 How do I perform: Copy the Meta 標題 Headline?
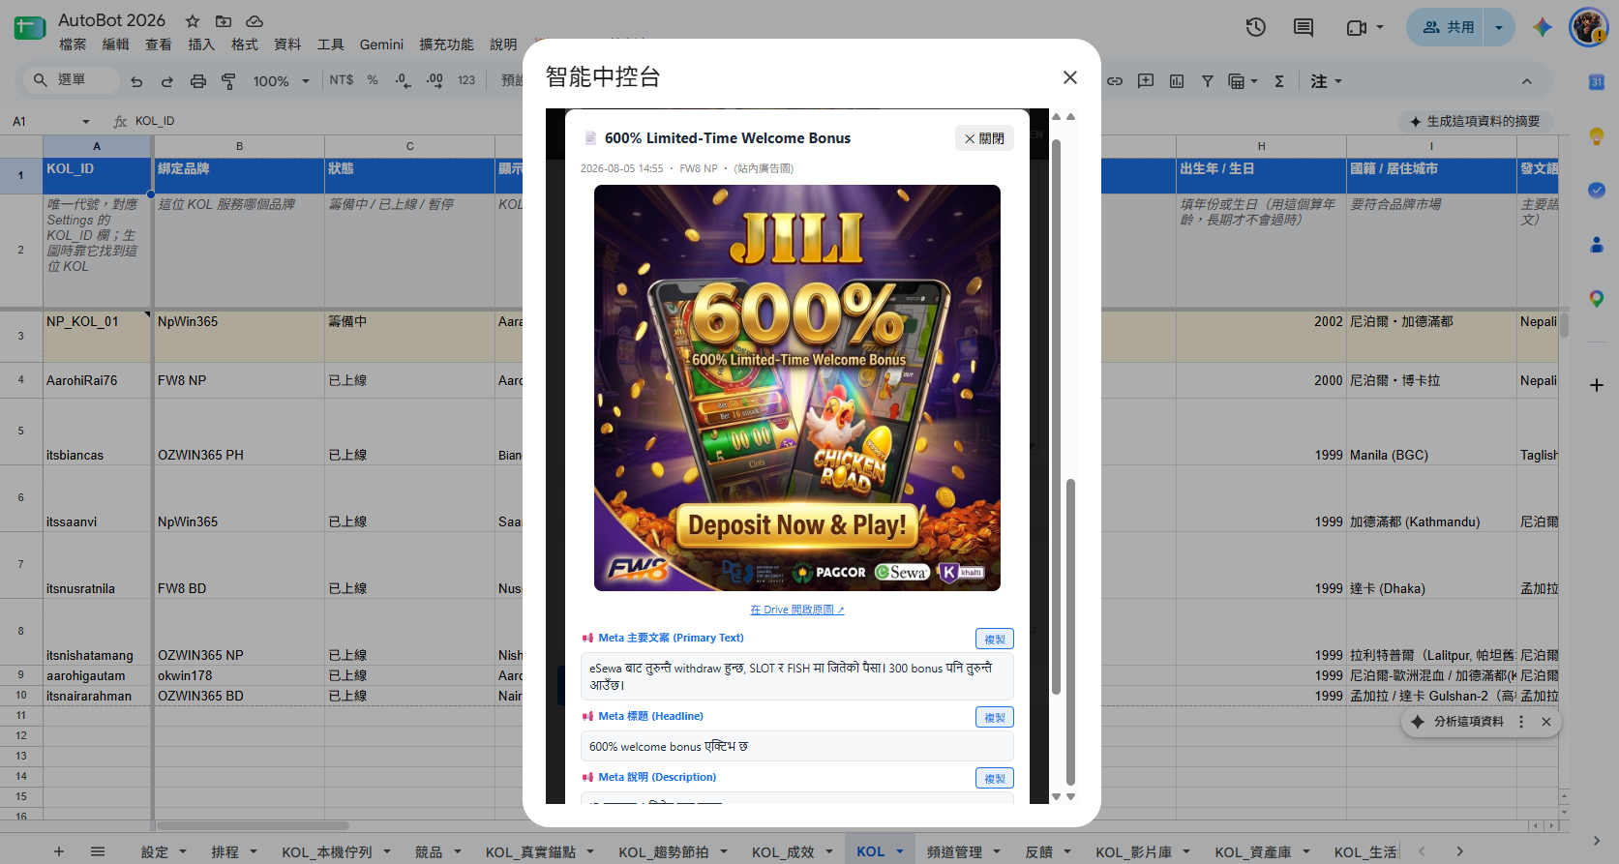(994, 717)
